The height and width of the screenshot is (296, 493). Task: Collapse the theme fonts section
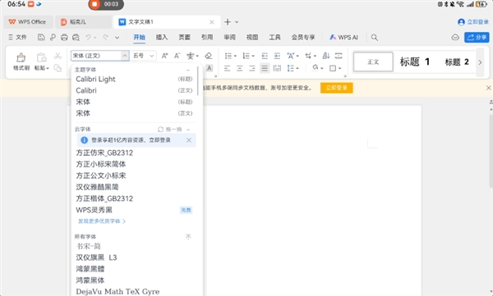point(188,70)
